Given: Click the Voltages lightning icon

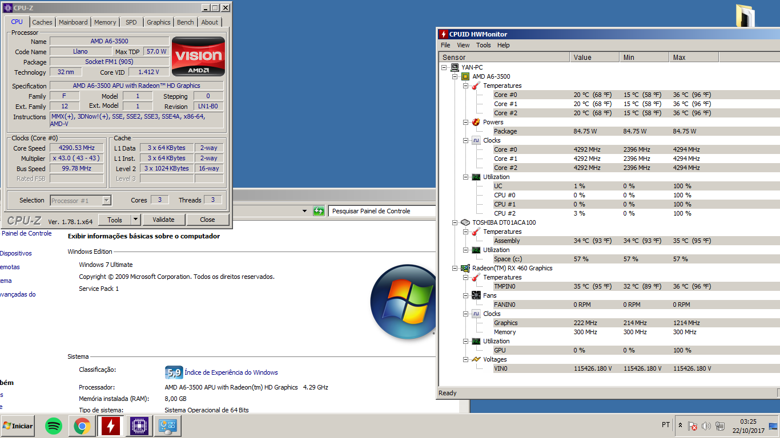Looking at the screenshot, I should coord(476,359).
